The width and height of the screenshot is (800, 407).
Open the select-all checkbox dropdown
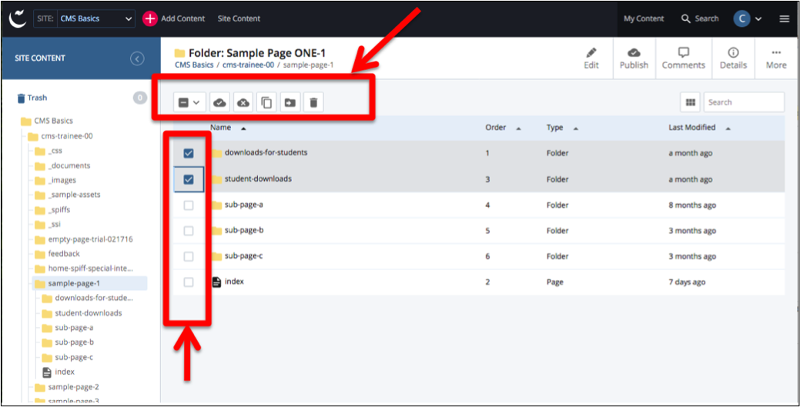pyautogui.click(x=189, y=102)
